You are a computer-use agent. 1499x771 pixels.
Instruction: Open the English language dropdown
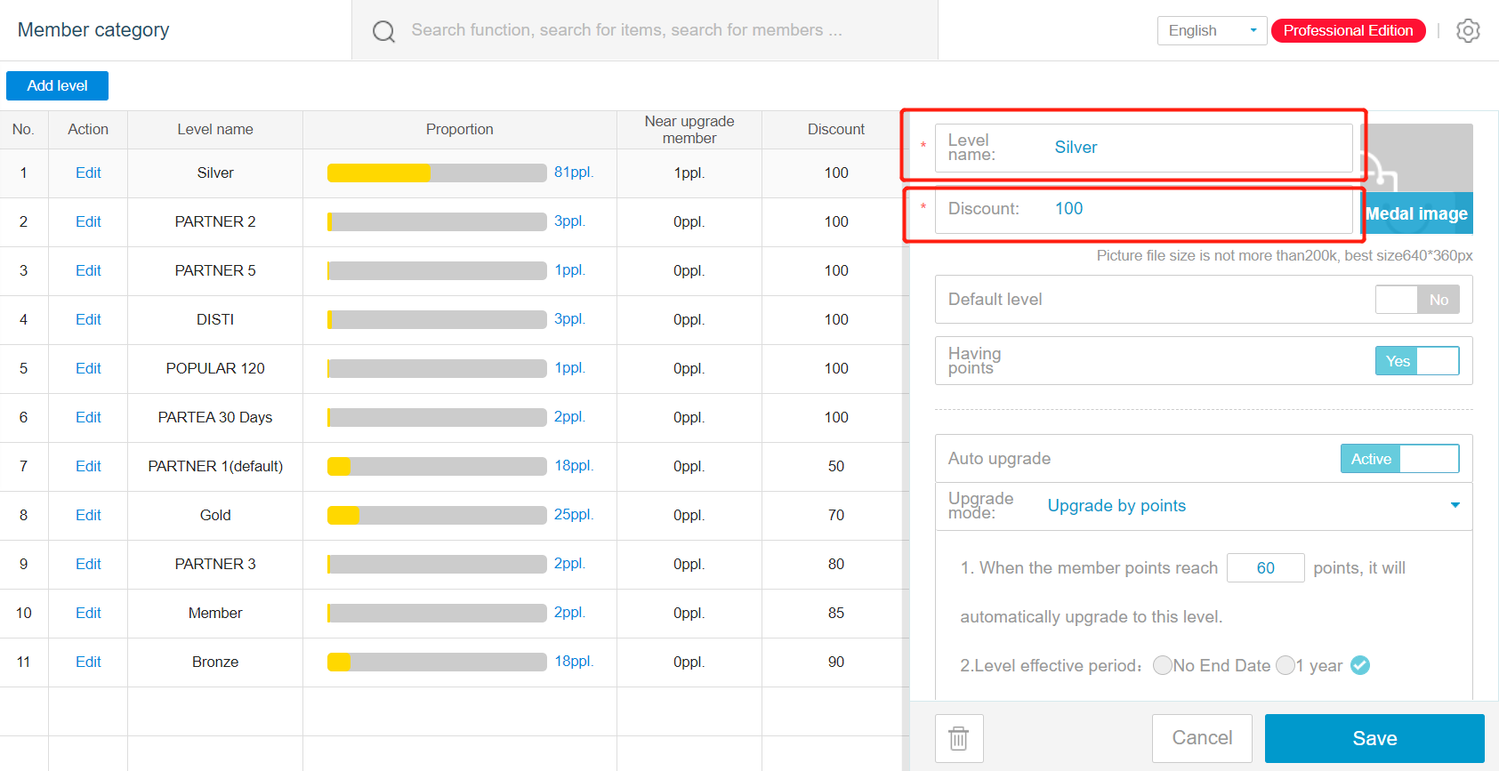point(1212,30)
